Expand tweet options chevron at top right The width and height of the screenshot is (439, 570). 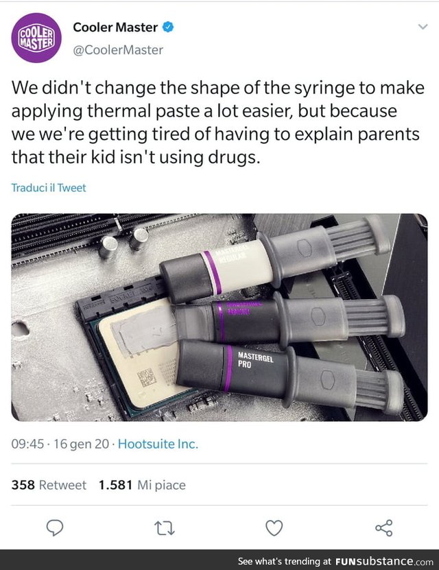click(423, 27)
